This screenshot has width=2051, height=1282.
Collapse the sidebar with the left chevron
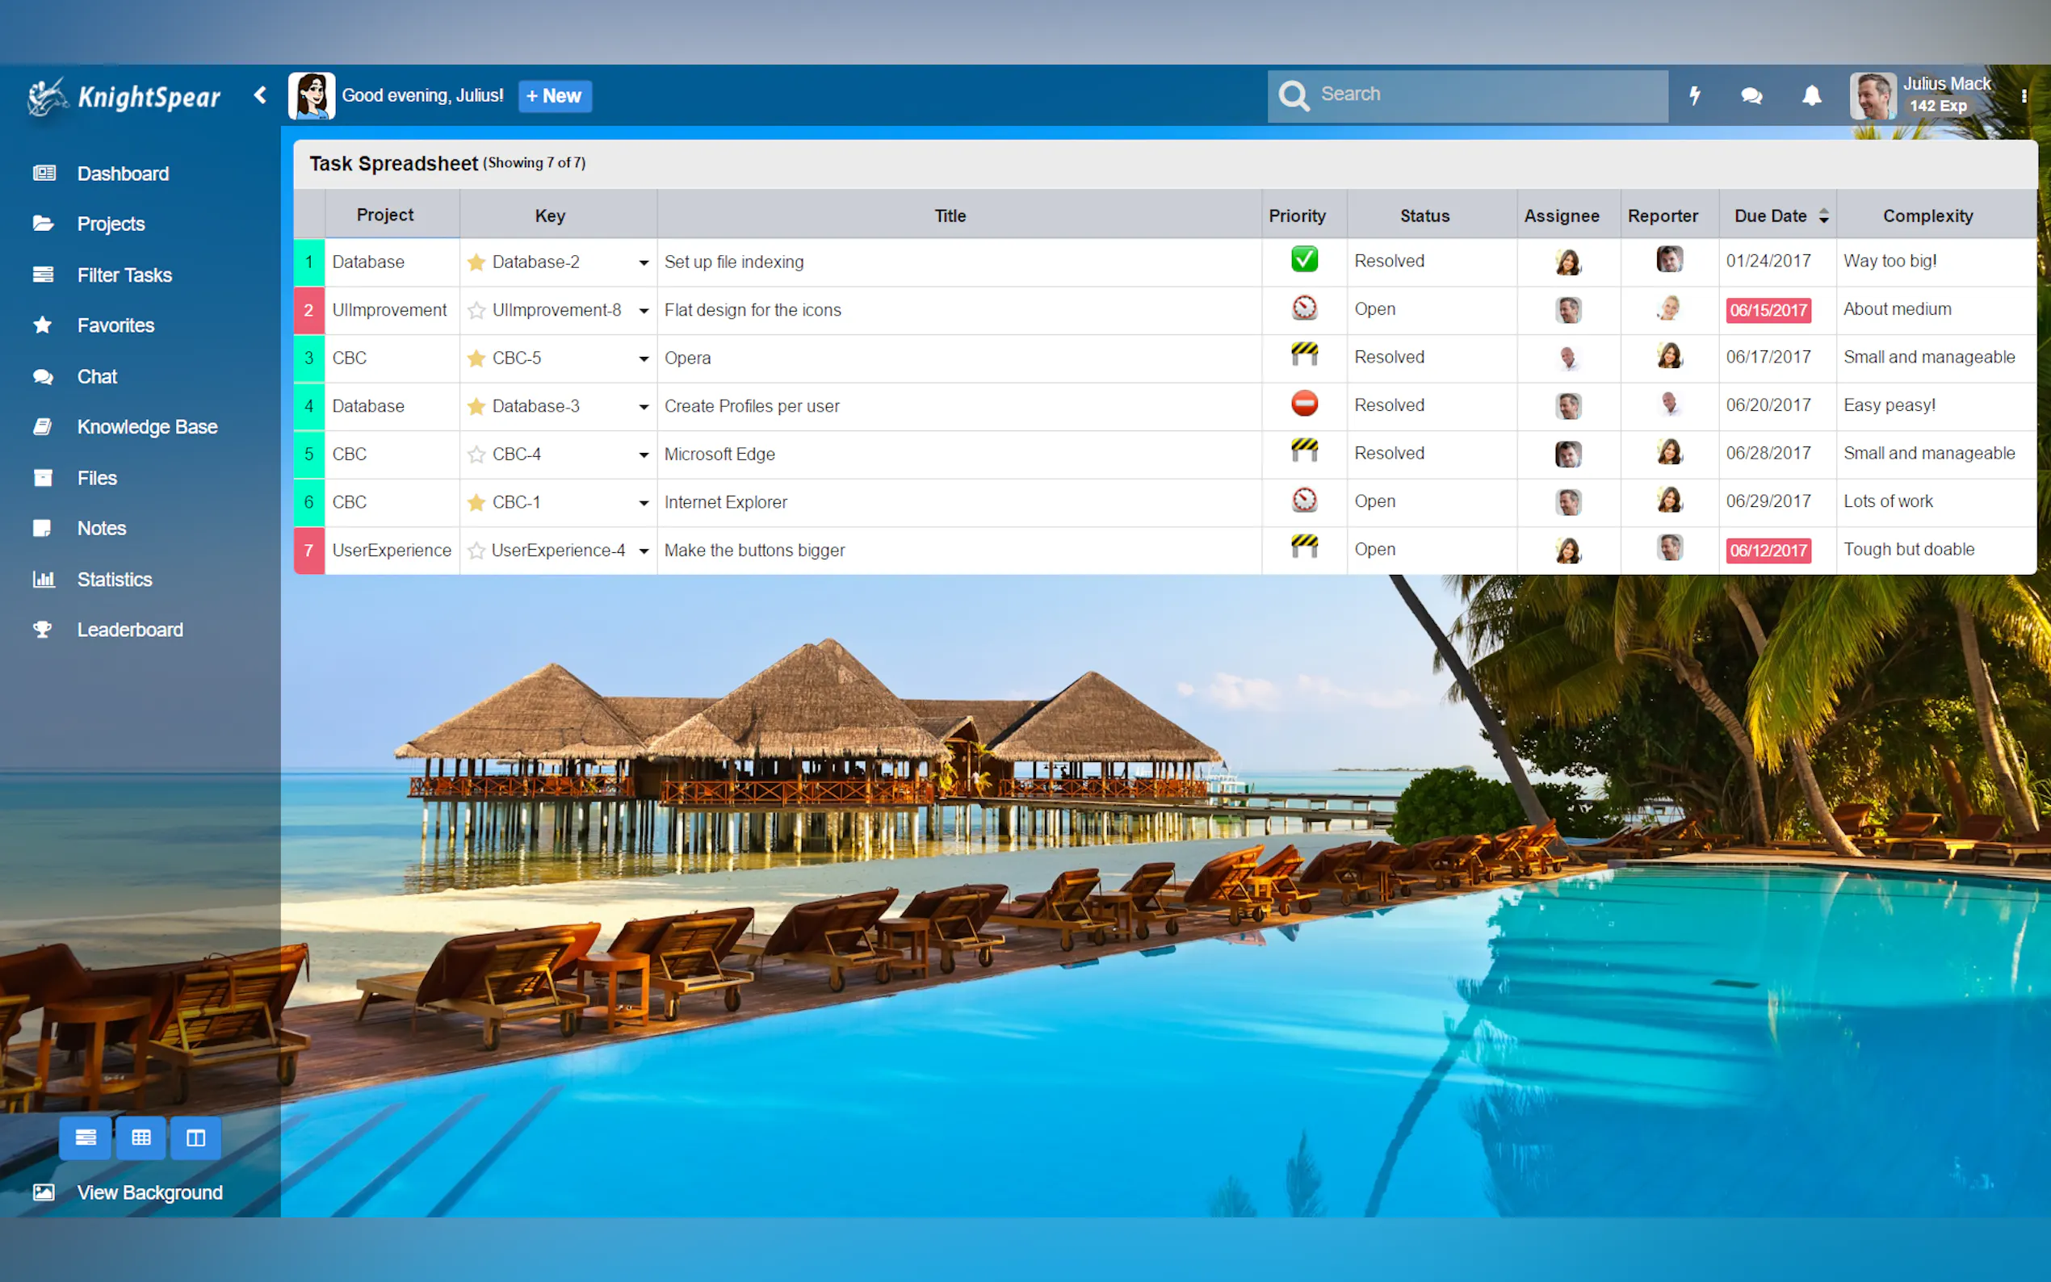pos(260,96)
